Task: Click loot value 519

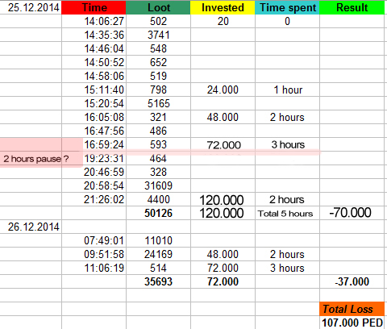Action: point(158,76)
